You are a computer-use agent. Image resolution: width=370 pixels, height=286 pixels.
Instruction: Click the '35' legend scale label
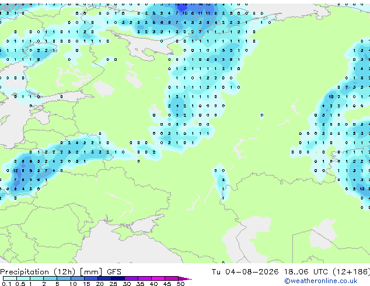pos(140,284)
